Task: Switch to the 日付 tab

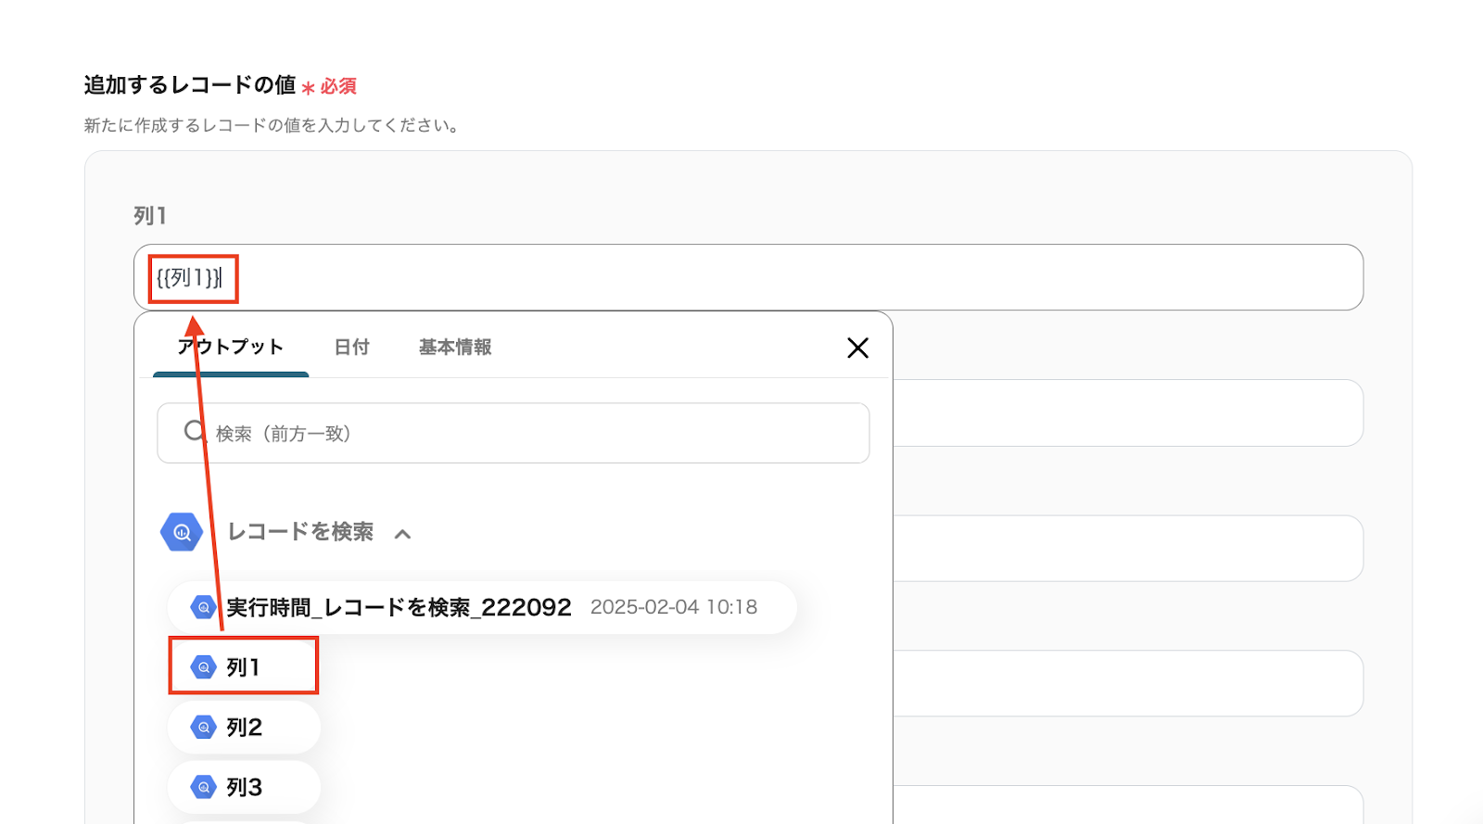Action: point(351,348)
